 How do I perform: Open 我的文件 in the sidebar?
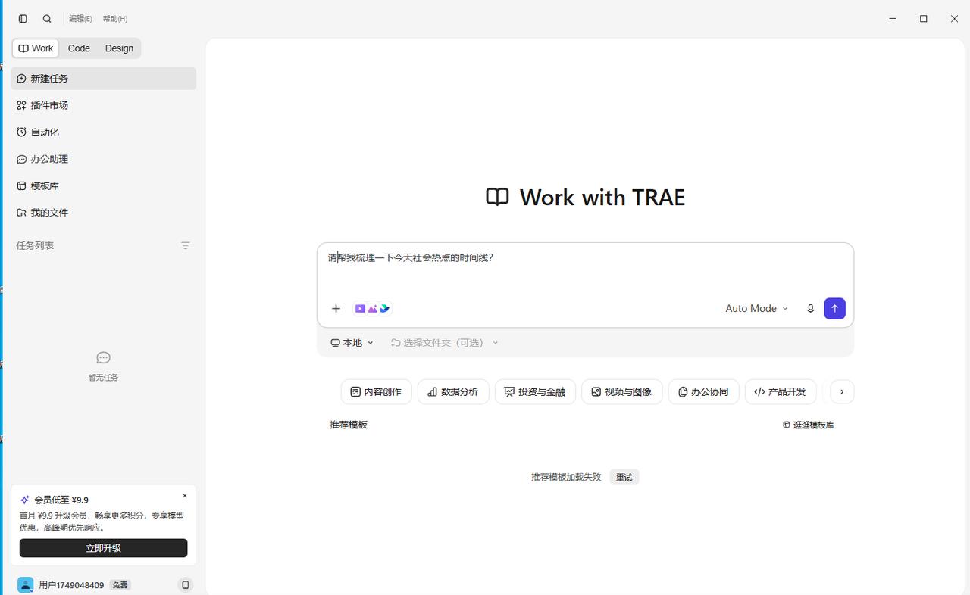click(x=103, y=213)
